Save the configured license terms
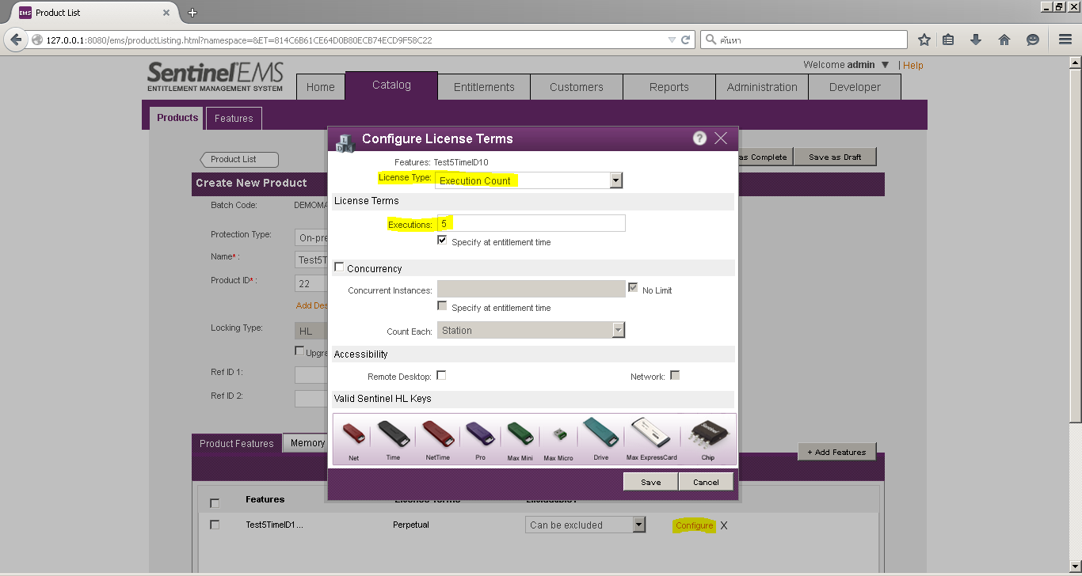Image resolution: width=1082 pixels, height=576 pixels. [x=650, y=481]
